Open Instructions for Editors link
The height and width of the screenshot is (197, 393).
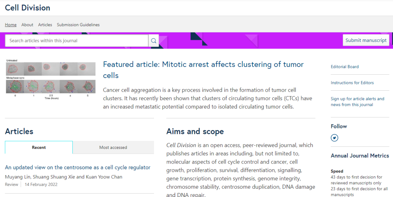(x=352, y=83)
